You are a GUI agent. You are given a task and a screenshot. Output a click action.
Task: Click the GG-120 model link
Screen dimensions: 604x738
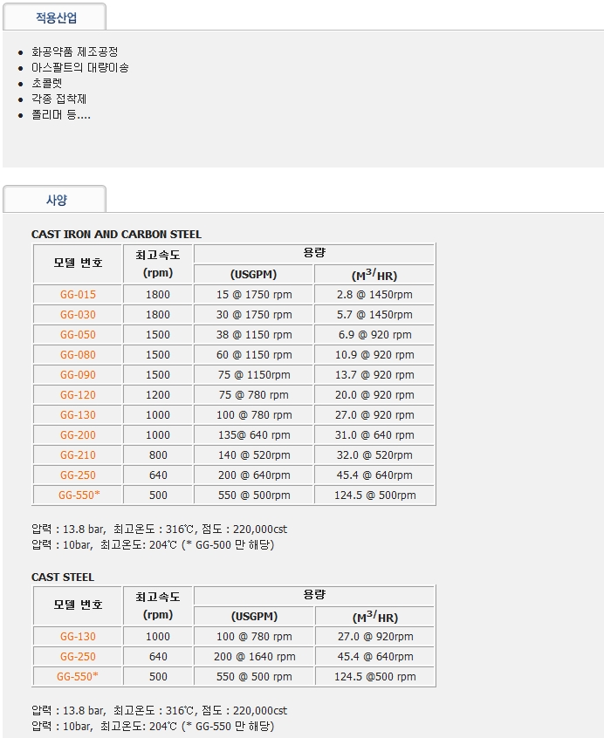[x=78, y=395]
